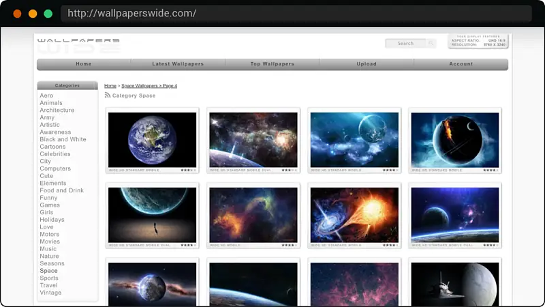Select the Vintage category
This screenshot has width=545, height=307.
click(50, 293)
